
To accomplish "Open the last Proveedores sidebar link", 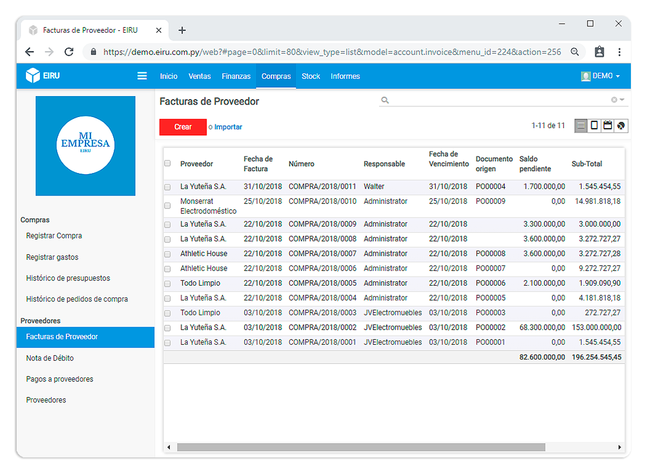I will [x=46, y=400].
